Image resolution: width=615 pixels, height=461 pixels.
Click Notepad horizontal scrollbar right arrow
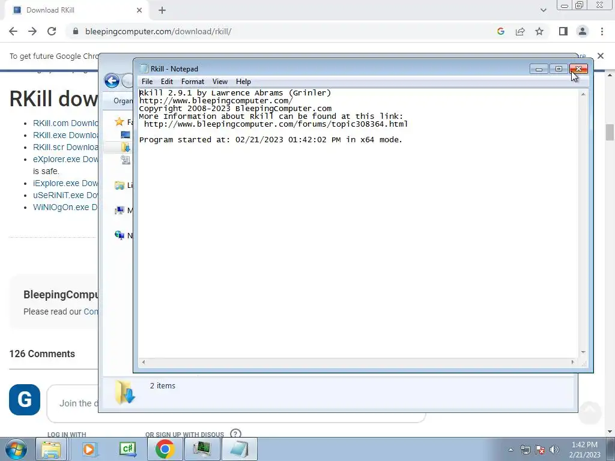pos(572,362)
